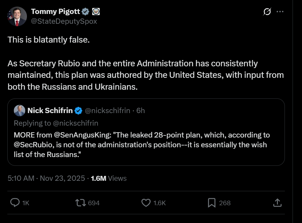Screen dimensions: 302x223
Task: Click the repost arrows icon
Action: pyautogui.click(x=80, y=202)
